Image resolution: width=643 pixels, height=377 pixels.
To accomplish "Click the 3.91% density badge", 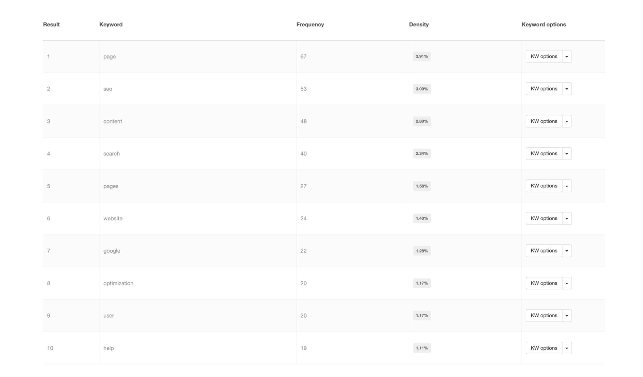I will click(422, 56).
